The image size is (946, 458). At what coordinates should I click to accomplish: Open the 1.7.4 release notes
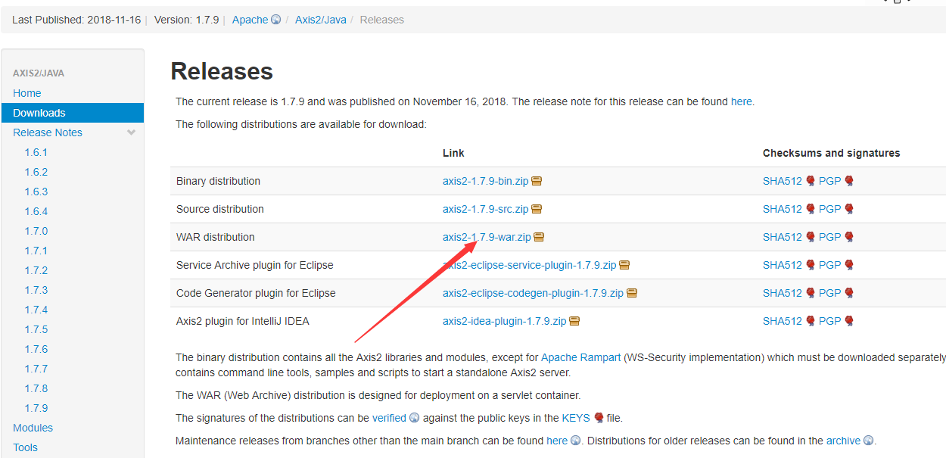36,310
